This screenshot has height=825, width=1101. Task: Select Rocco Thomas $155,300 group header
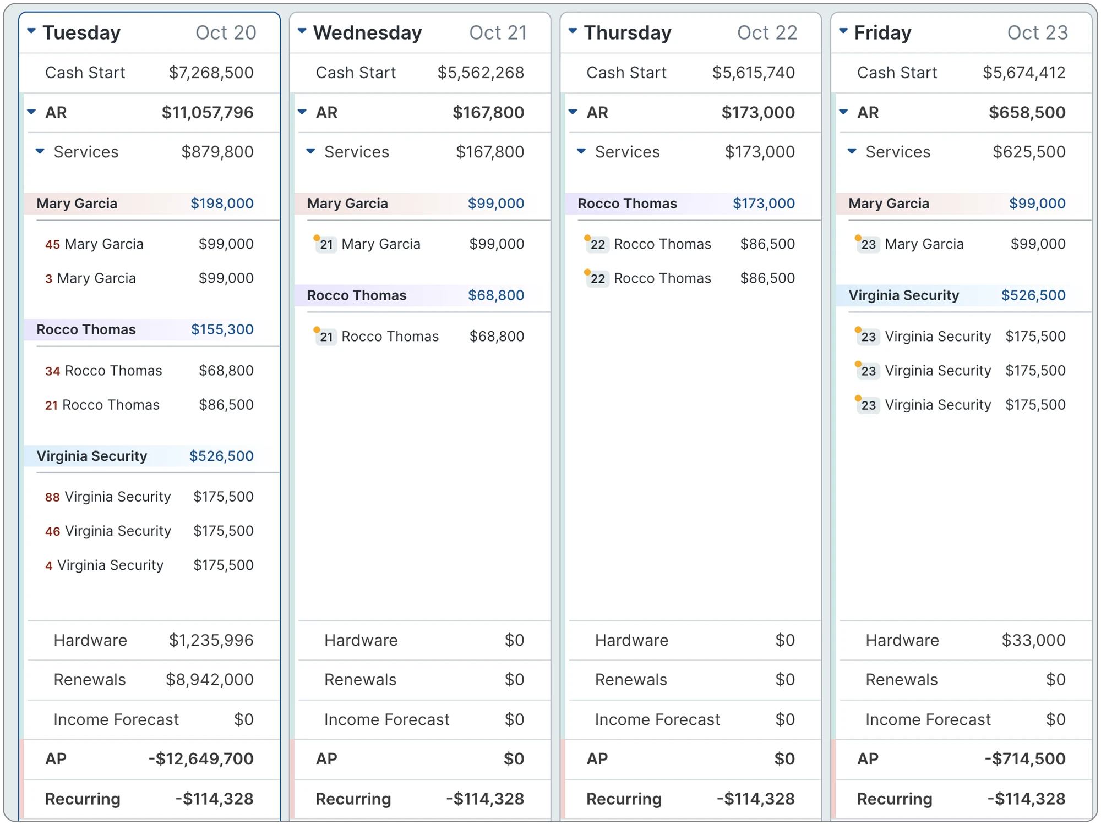coord(151,329)
